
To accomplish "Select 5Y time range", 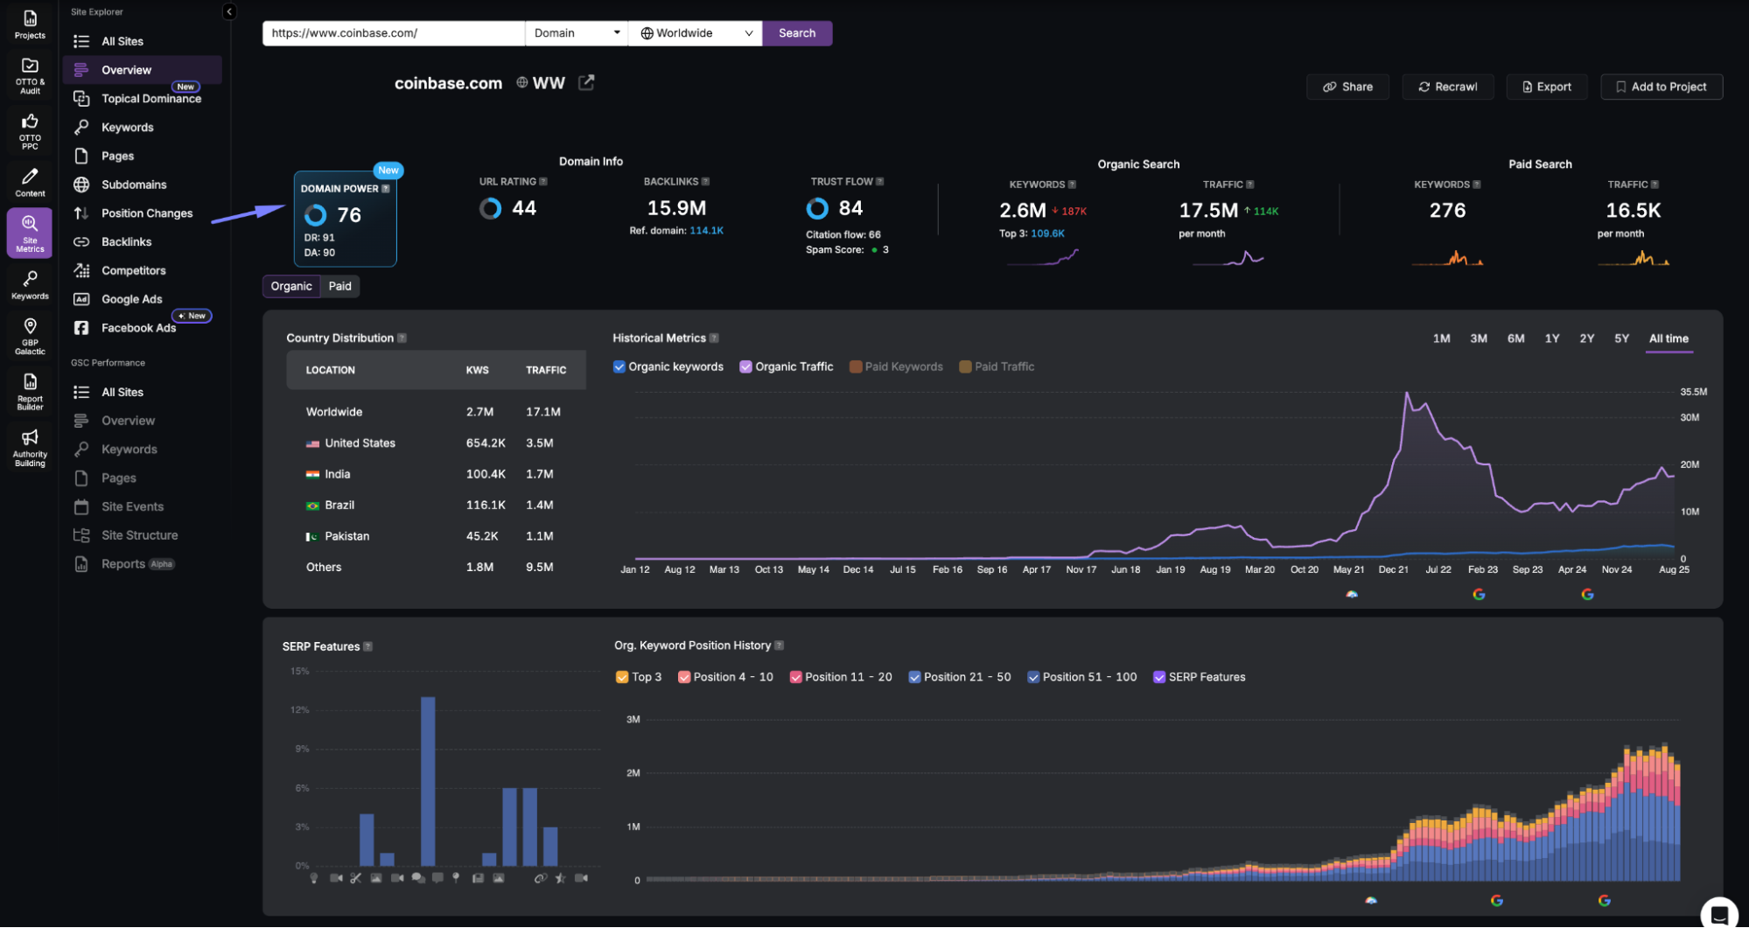I will tap(1621, 338).
